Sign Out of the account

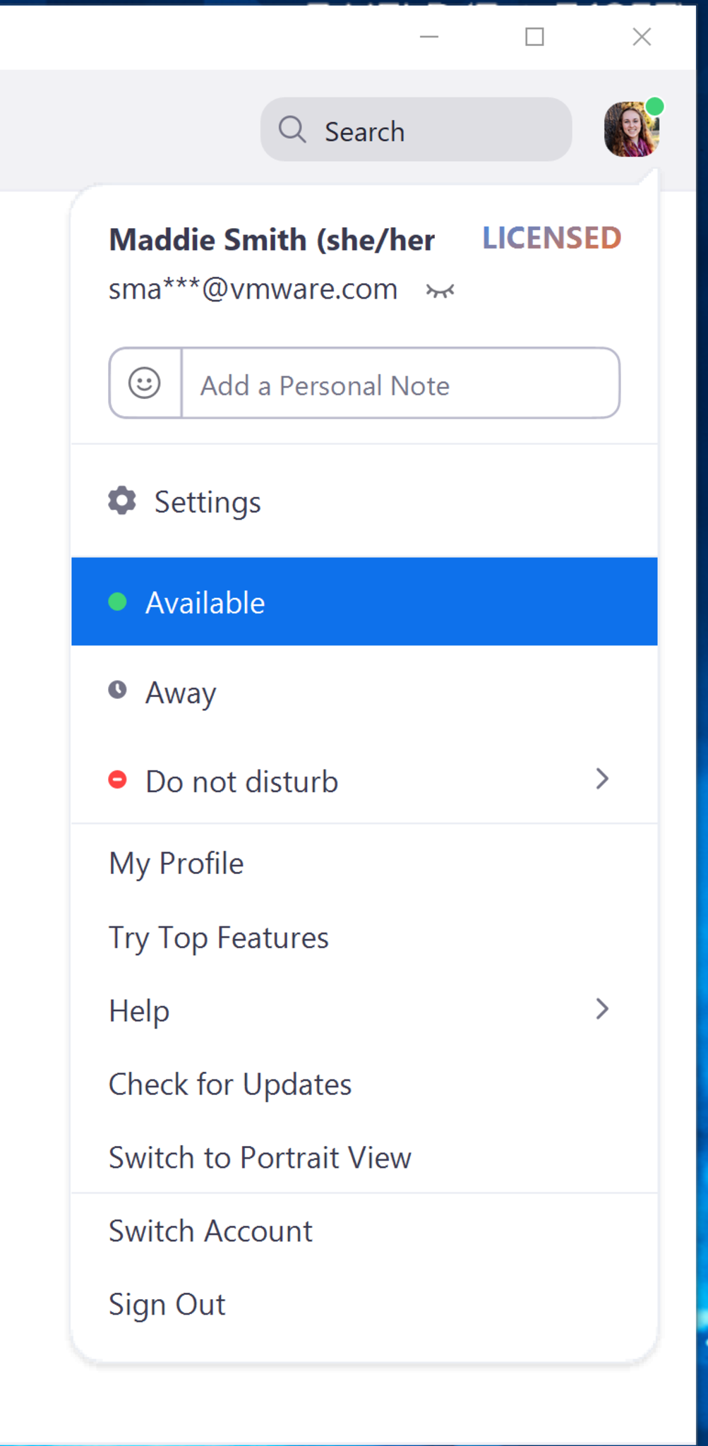(x=167, y=1305)
